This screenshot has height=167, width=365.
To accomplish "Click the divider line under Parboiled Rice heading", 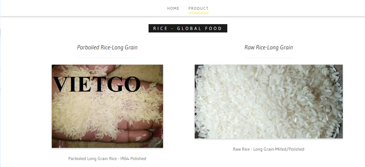I will pyautogui.click(x=107, y=58).
